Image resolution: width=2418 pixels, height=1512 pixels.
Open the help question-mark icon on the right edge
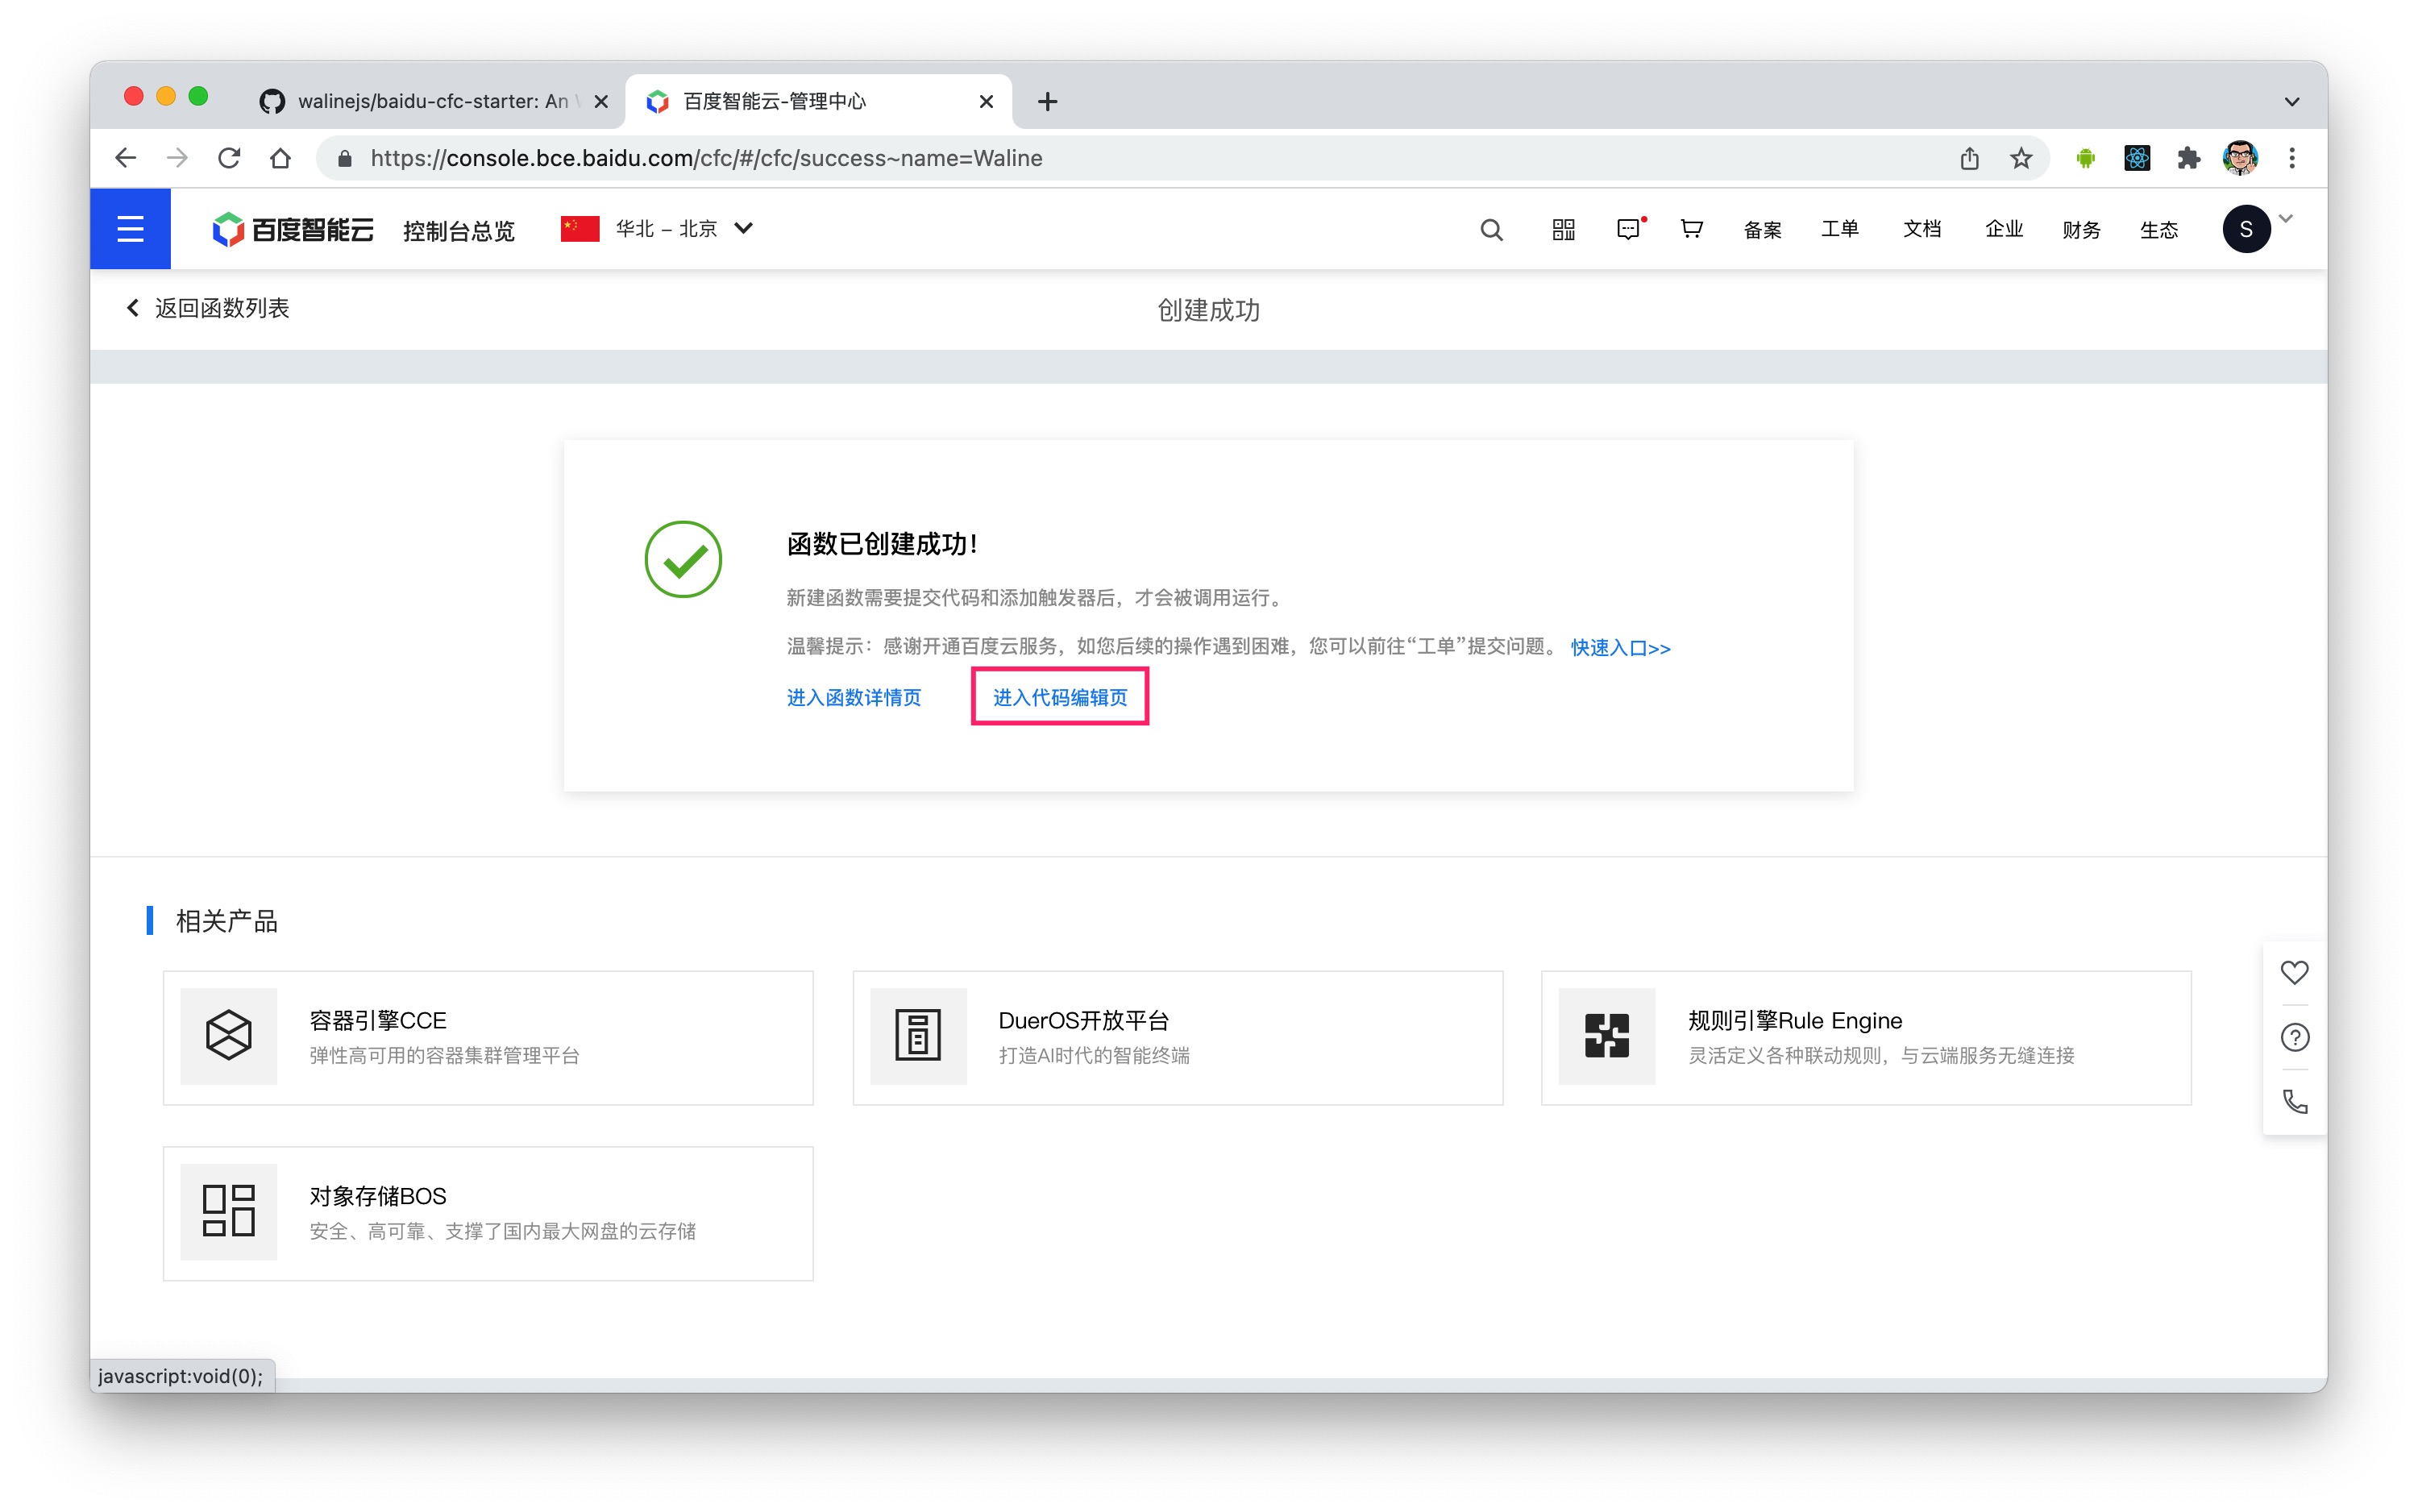(2294, 1037)
